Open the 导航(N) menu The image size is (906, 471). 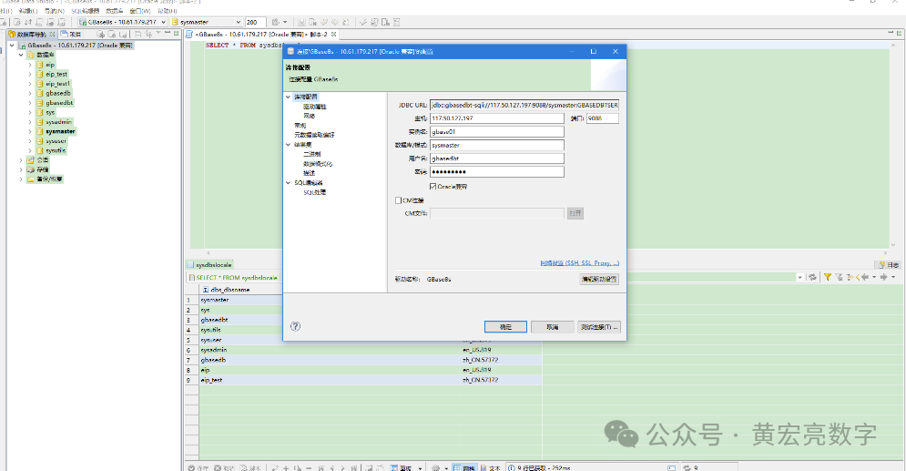pyautogui.click(x=55, y=11)
